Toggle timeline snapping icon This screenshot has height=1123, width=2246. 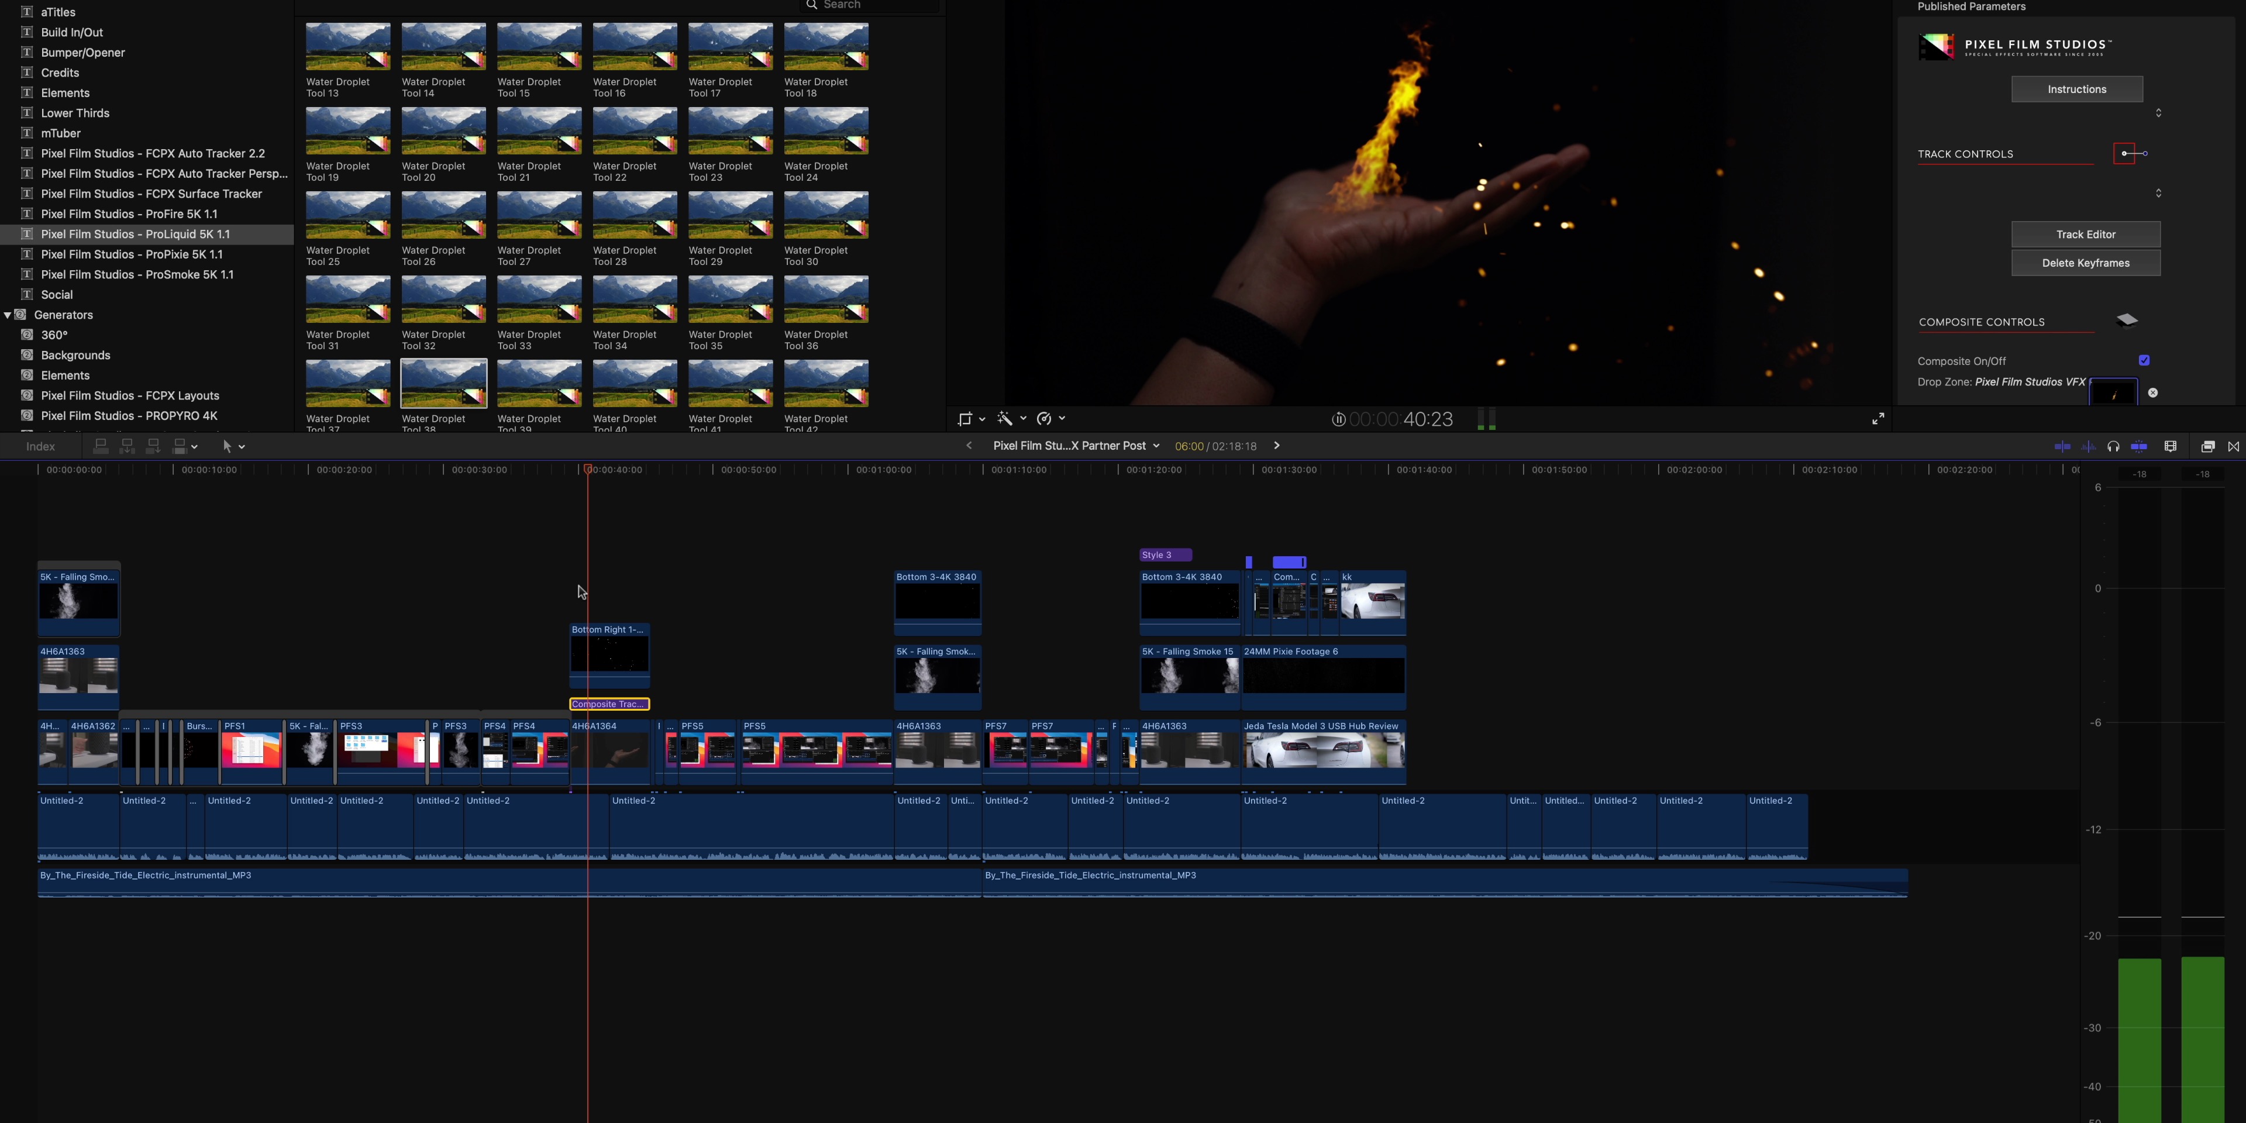pyautogui.click(x=2139, y=446)
